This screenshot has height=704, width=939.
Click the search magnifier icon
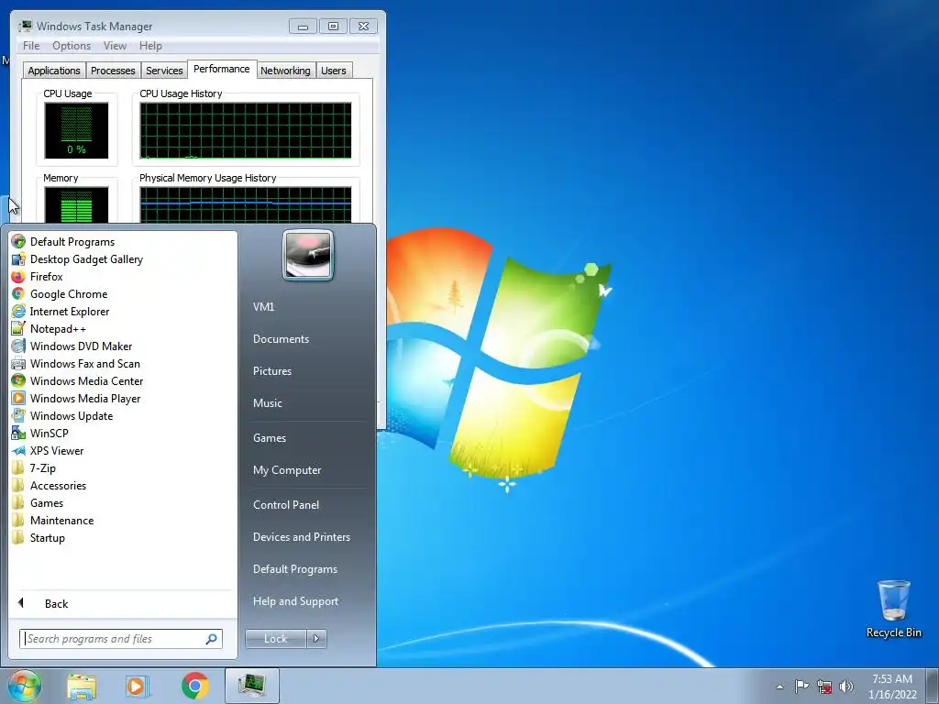pyautogui.click(x=211, y=639)
